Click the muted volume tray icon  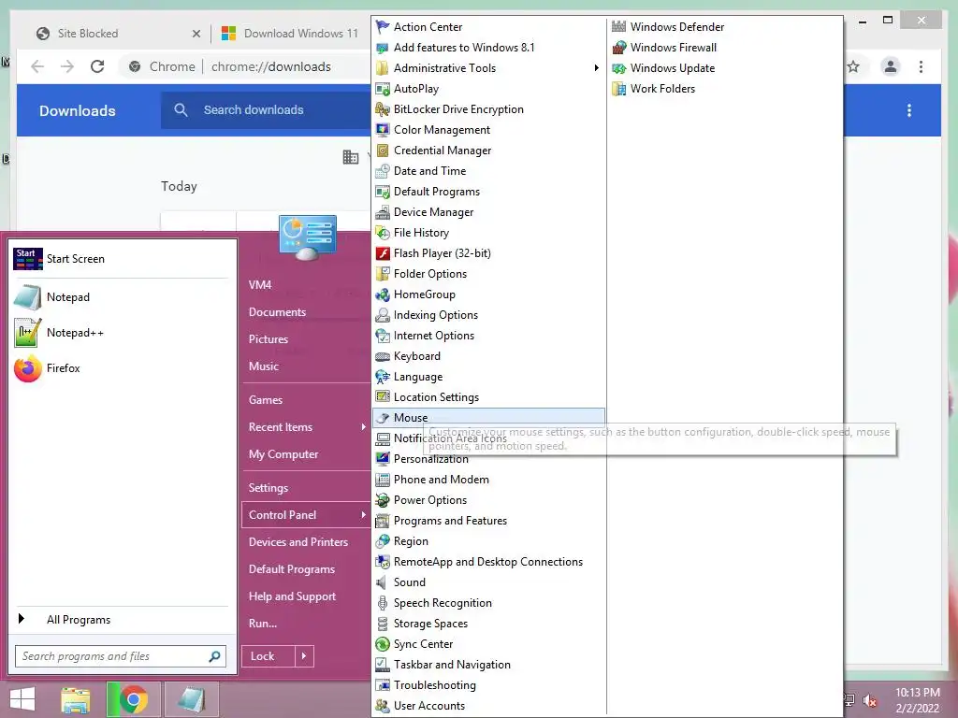coord(870,700)
